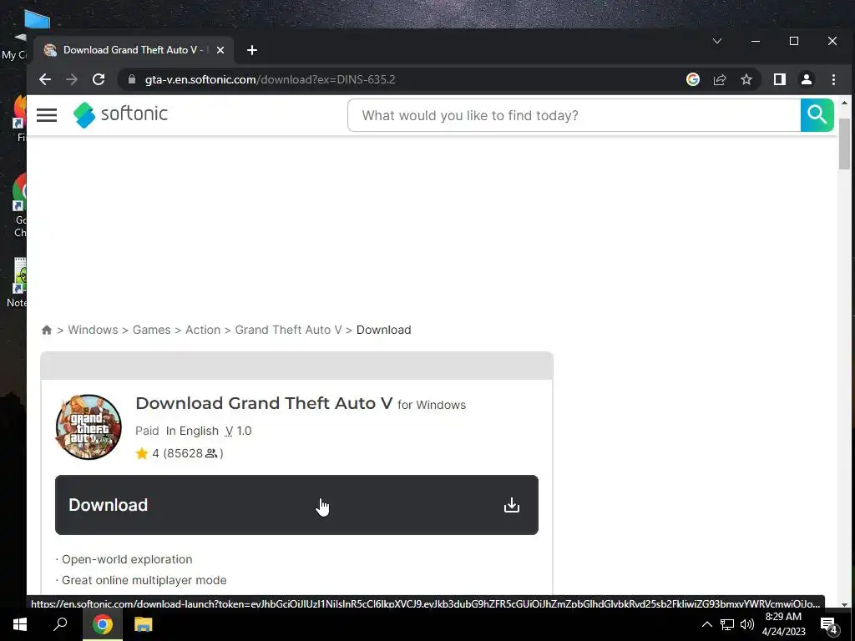Image resolution: width=855 pixels, height=641 pixels.
Task: Click the scrollbar up arrow
Action: 845,103
